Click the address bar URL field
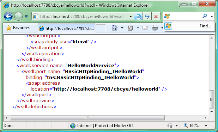Viewport: 218px width, 132px height. (x=82, y=16)
